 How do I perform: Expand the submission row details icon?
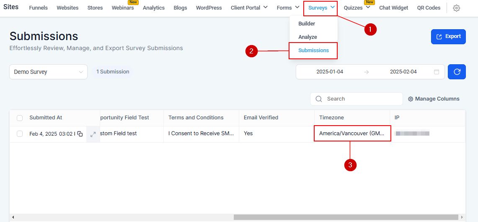coord(93,134)
